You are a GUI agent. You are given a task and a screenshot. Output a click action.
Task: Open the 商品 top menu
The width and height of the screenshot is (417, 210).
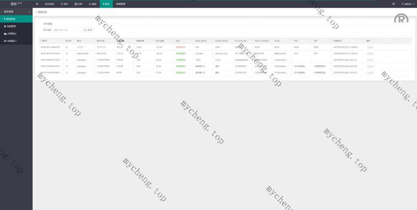(92, 4)
